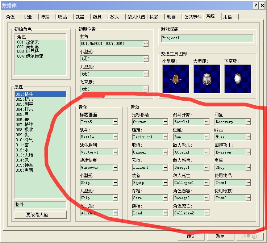The height and width of the screenshot is (243, 267).
Task: Select initial character 003:班尼特
Action: [41, 51]
